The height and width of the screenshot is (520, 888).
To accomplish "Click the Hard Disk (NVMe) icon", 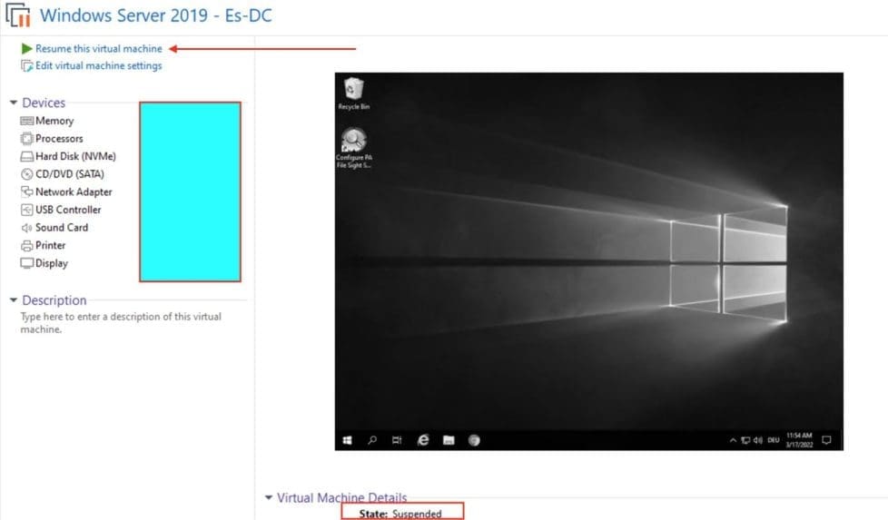I will tap(27, 156).
